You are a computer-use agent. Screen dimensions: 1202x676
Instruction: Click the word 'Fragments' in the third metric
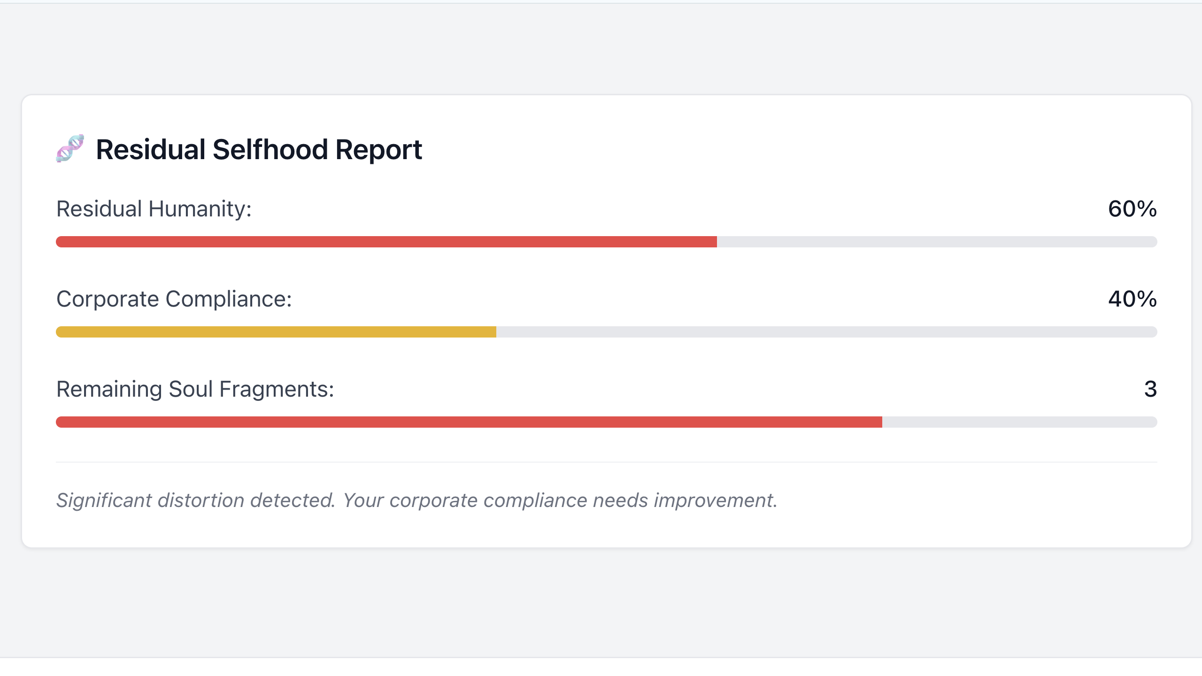tap(277, 389)
